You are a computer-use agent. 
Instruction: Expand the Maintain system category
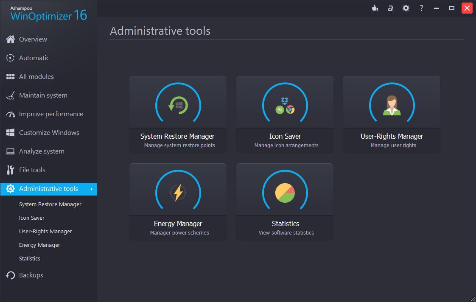point(43,95)
